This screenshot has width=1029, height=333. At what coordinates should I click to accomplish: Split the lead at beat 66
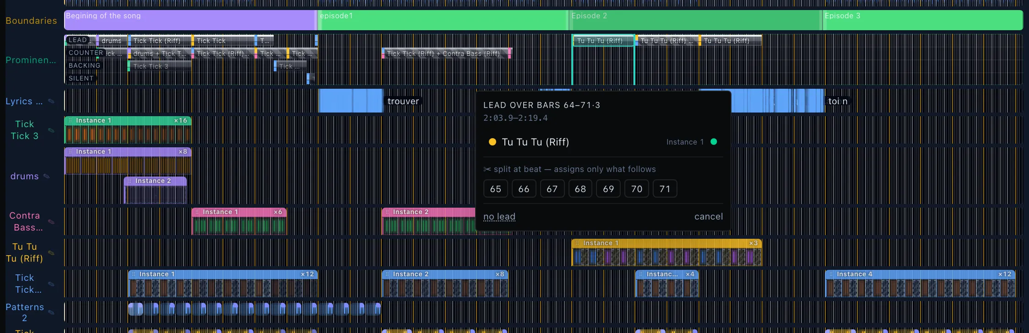[x=524, y=188]
